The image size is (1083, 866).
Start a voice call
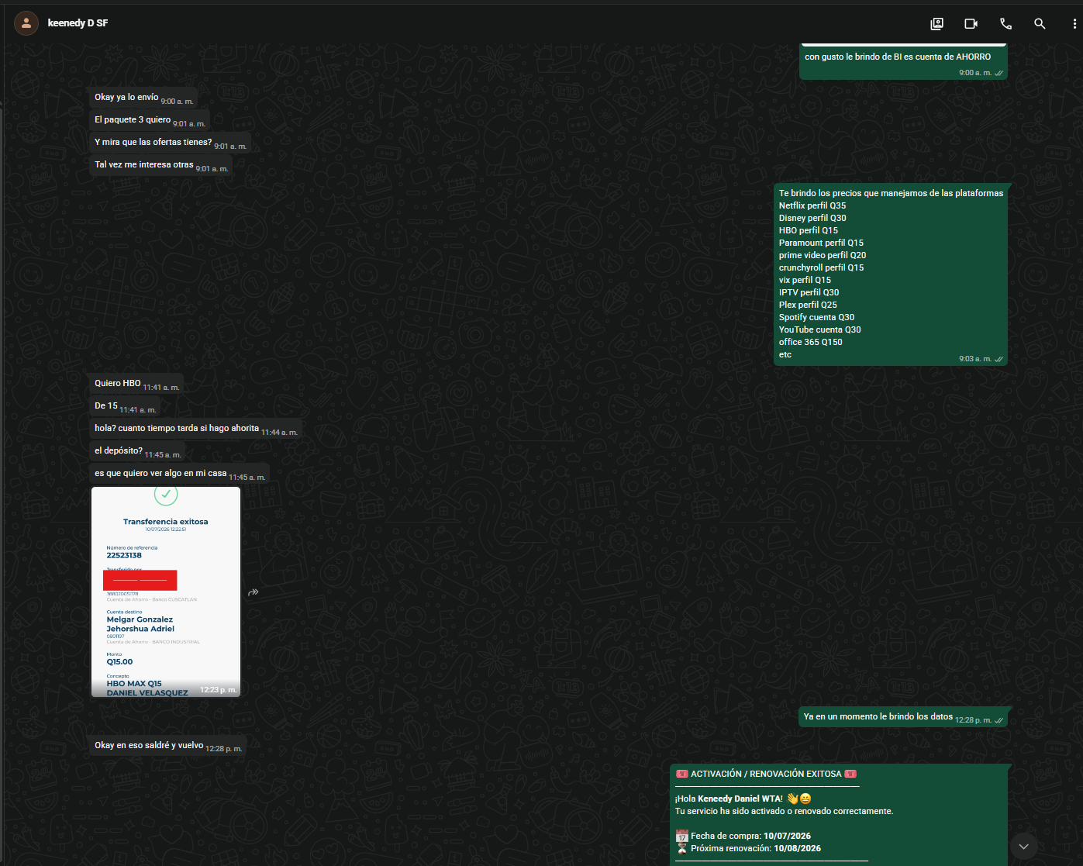point(1005,23)
